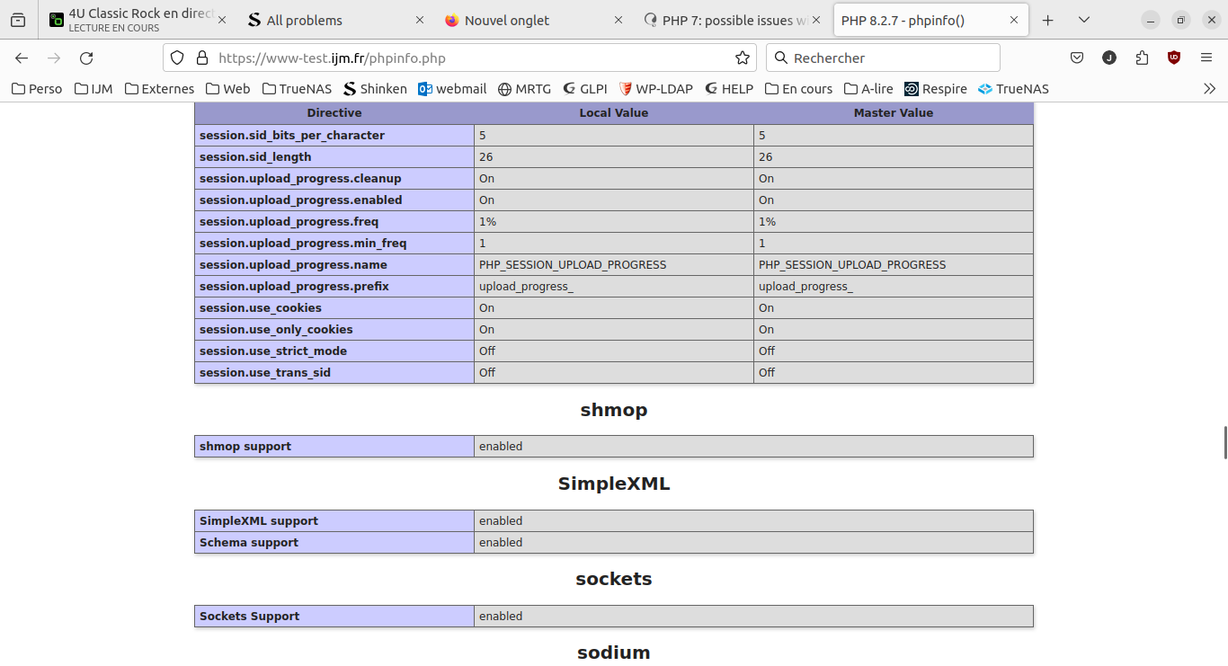Open uBlock Origin extension icon
1228x666 pixels.
coord(1174,58)
